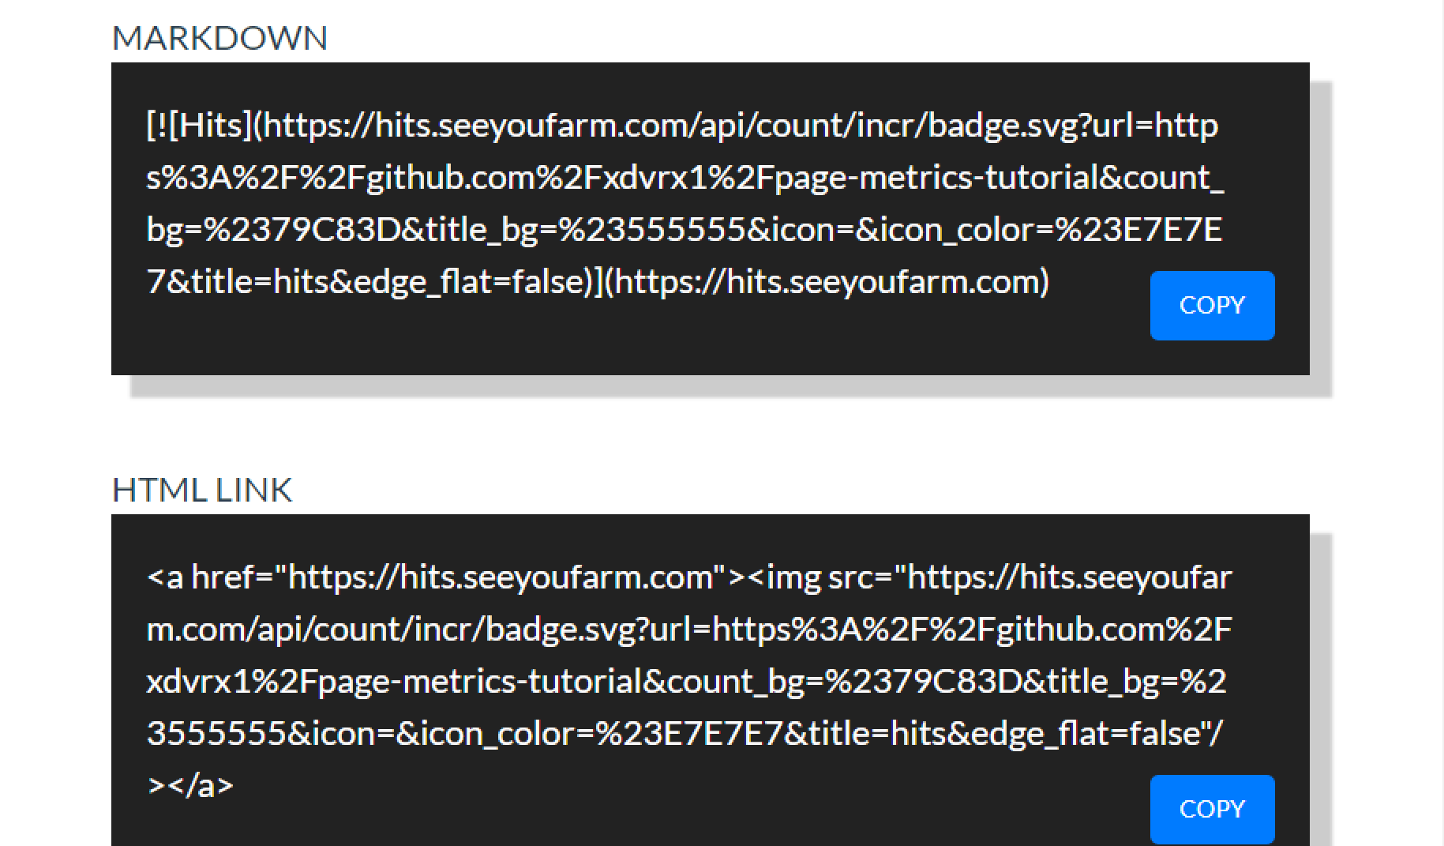The width and height of the screenshot is (1444, 846).
Task: Click the "<img src=" text in the HTML snippet
Action: pos(820,577)
